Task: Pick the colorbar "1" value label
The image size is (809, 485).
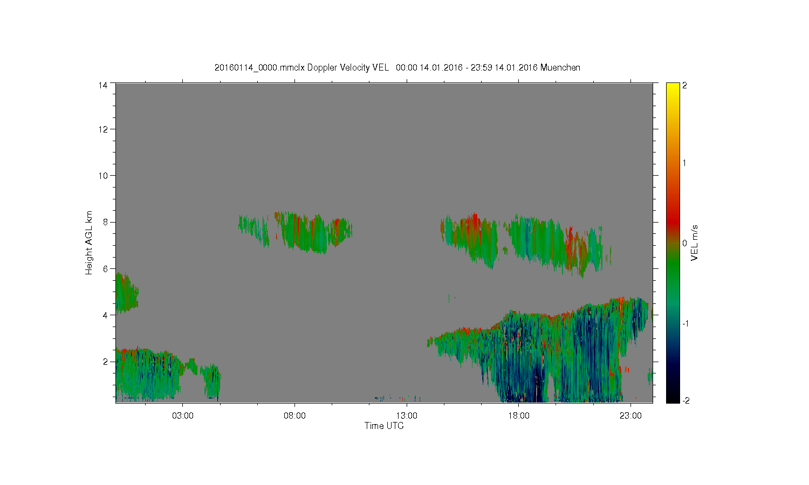Action: [685, 163]
